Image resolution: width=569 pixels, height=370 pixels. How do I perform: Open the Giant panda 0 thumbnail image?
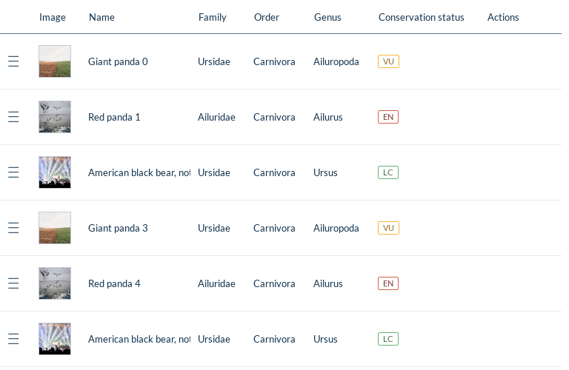coord(55,61)
